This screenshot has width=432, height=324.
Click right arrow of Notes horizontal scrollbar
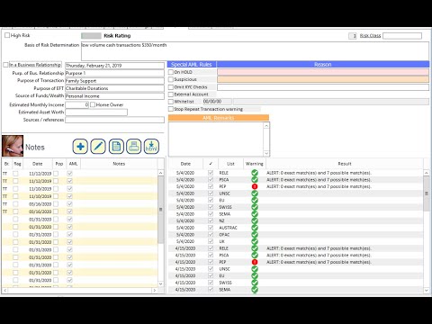[155, 291]
